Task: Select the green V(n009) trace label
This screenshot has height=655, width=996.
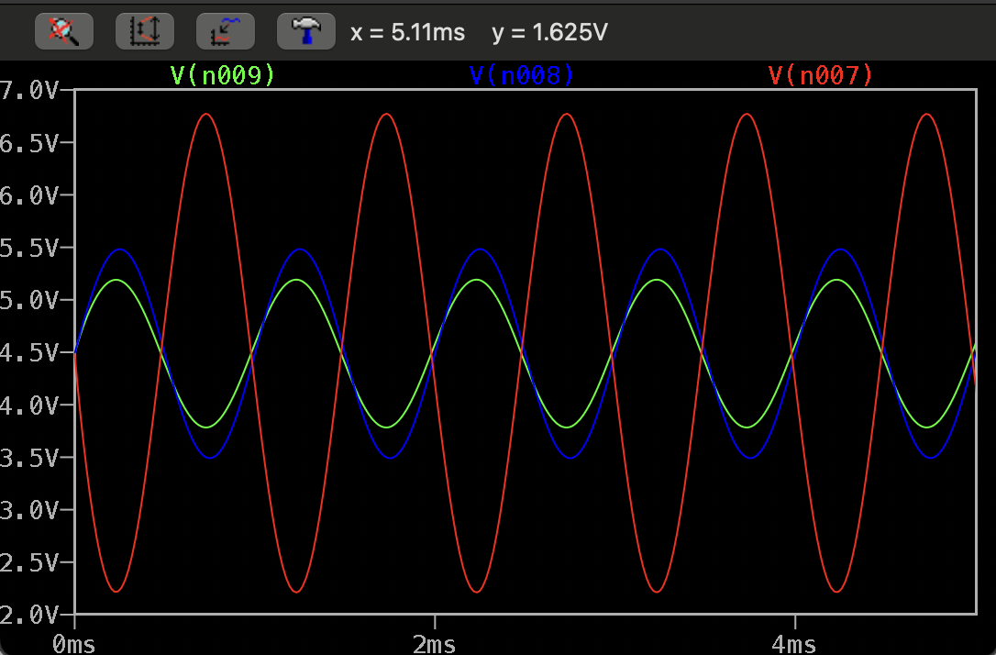Action: pyautogui.click(x=223, y=75)
